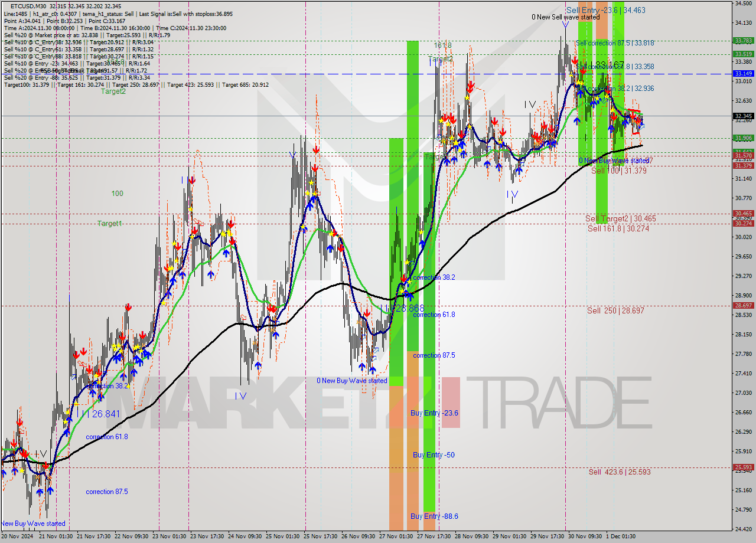Click the 'Buy Entry -23.6' label
Screen dimensions: 756x543
(x=434, y=413)
